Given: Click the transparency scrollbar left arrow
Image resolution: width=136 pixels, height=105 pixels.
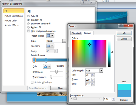Looking at the screenshot, I should [72, 99].
